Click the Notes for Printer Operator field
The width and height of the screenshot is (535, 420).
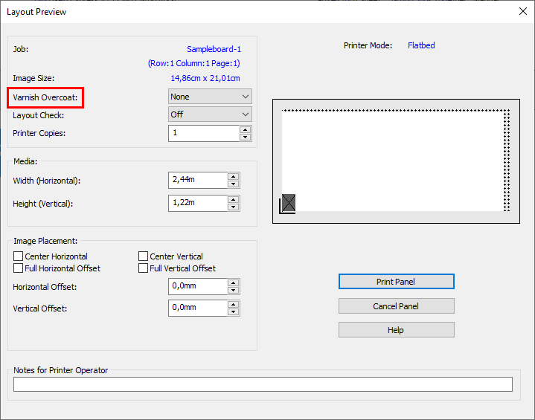click(263, 384)
